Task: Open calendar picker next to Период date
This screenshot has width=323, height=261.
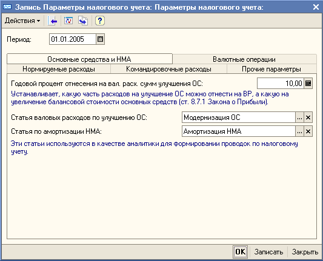Action: point(101,39)
